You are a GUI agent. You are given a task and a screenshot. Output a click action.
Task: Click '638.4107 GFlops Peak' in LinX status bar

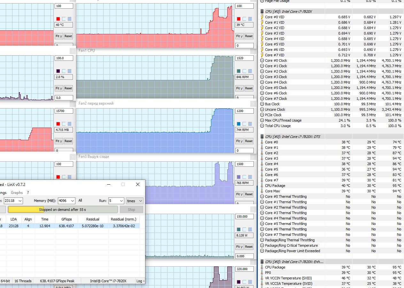57,281
